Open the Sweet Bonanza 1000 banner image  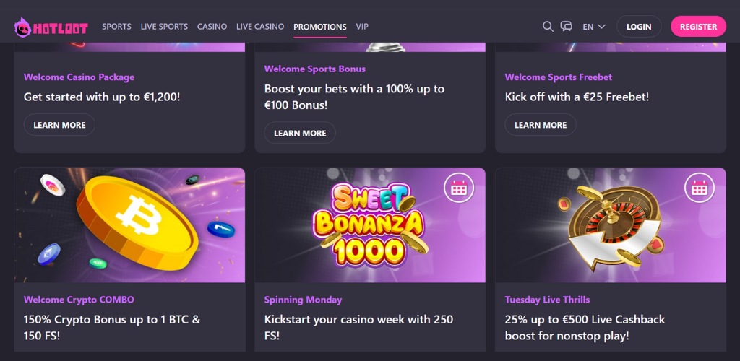click(369, 225)
